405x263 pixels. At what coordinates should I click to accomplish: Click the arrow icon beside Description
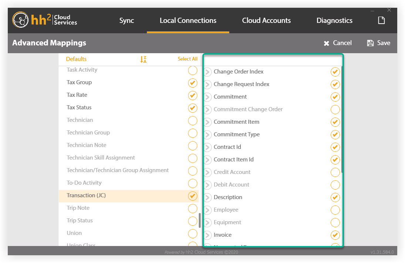[x=207, y=198]
